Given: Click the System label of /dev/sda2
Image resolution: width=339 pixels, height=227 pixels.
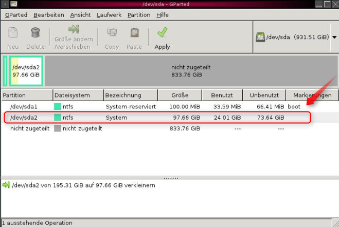Looking at the screenshot, I should [x=116, y=118].
